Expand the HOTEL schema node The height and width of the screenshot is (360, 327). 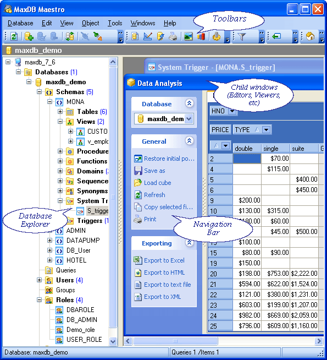49,260
